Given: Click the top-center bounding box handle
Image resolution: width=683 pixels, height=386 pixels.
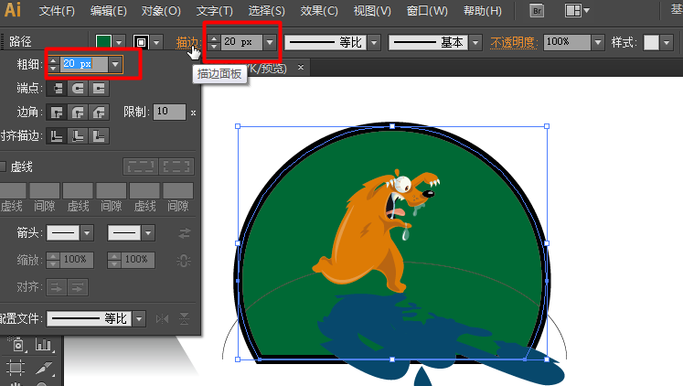Looking at the screenshot, I should tap(392, 126).
